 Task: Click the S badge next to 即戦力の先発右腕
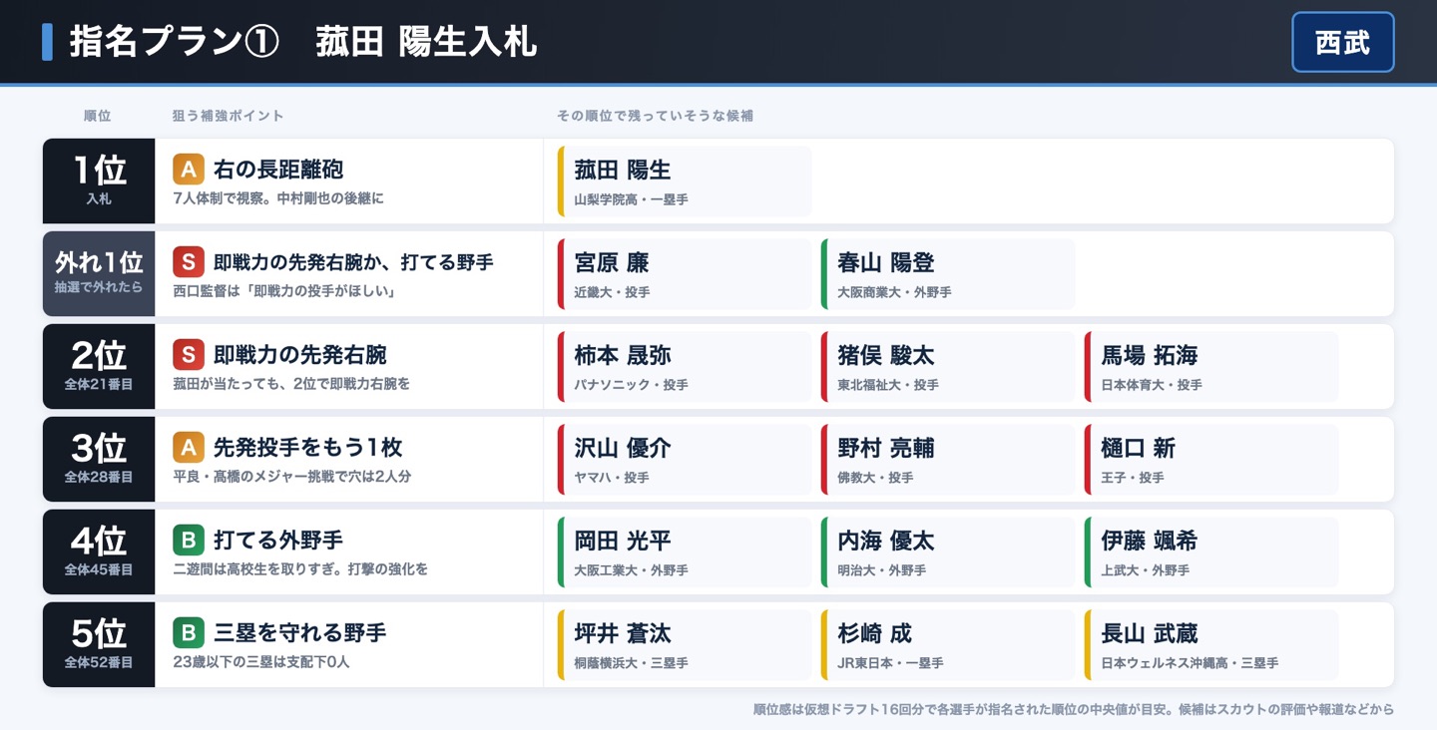coord(189,355)
